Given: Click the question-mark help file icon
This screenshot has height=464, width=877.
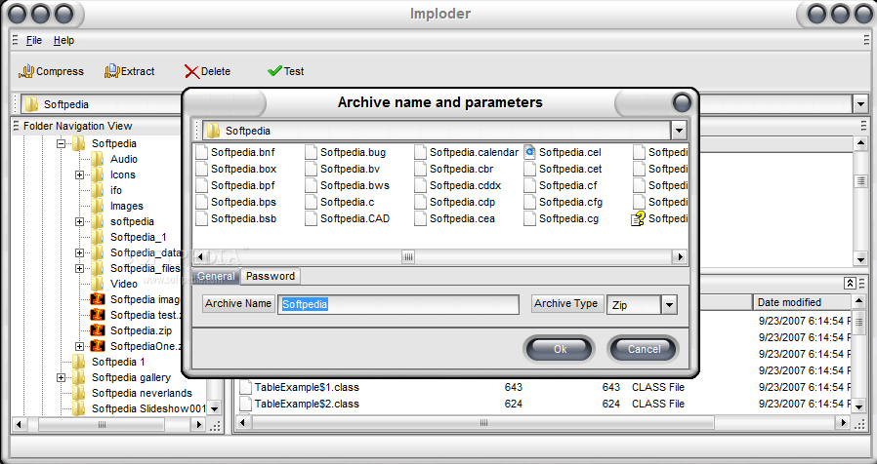Looking at the screenshot, I should point(638,218).
